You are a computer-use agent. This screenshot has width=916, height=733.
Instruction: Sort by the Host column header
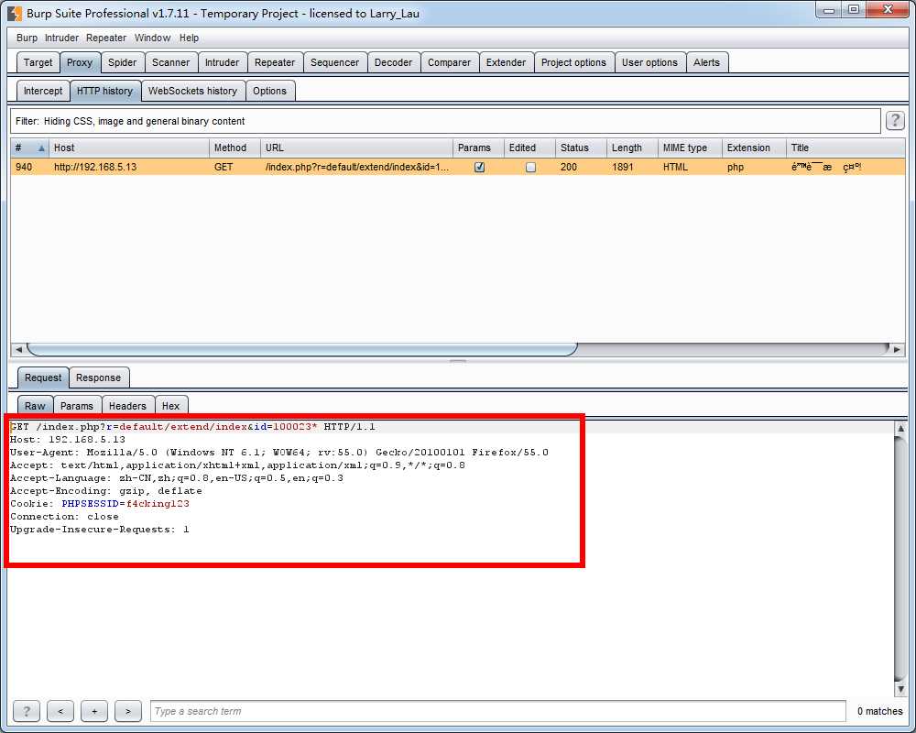click(128, 148)
